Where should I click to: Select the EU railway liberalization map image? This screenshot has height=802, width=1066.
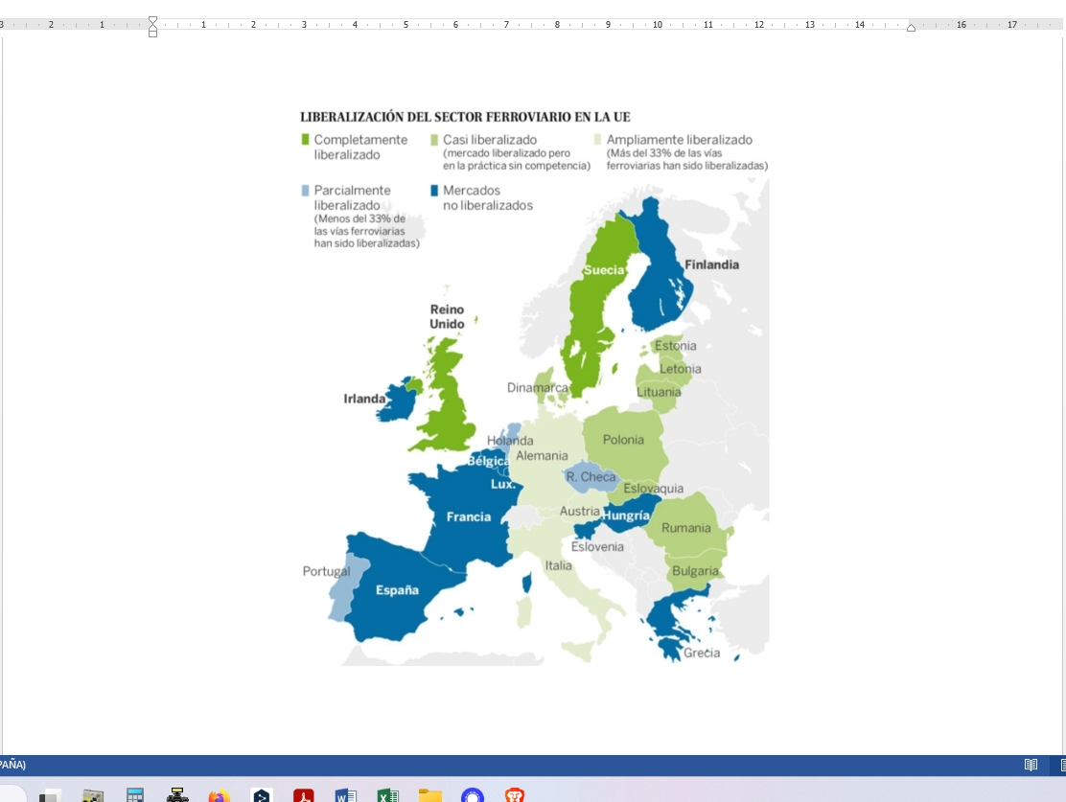click(534, 383)
